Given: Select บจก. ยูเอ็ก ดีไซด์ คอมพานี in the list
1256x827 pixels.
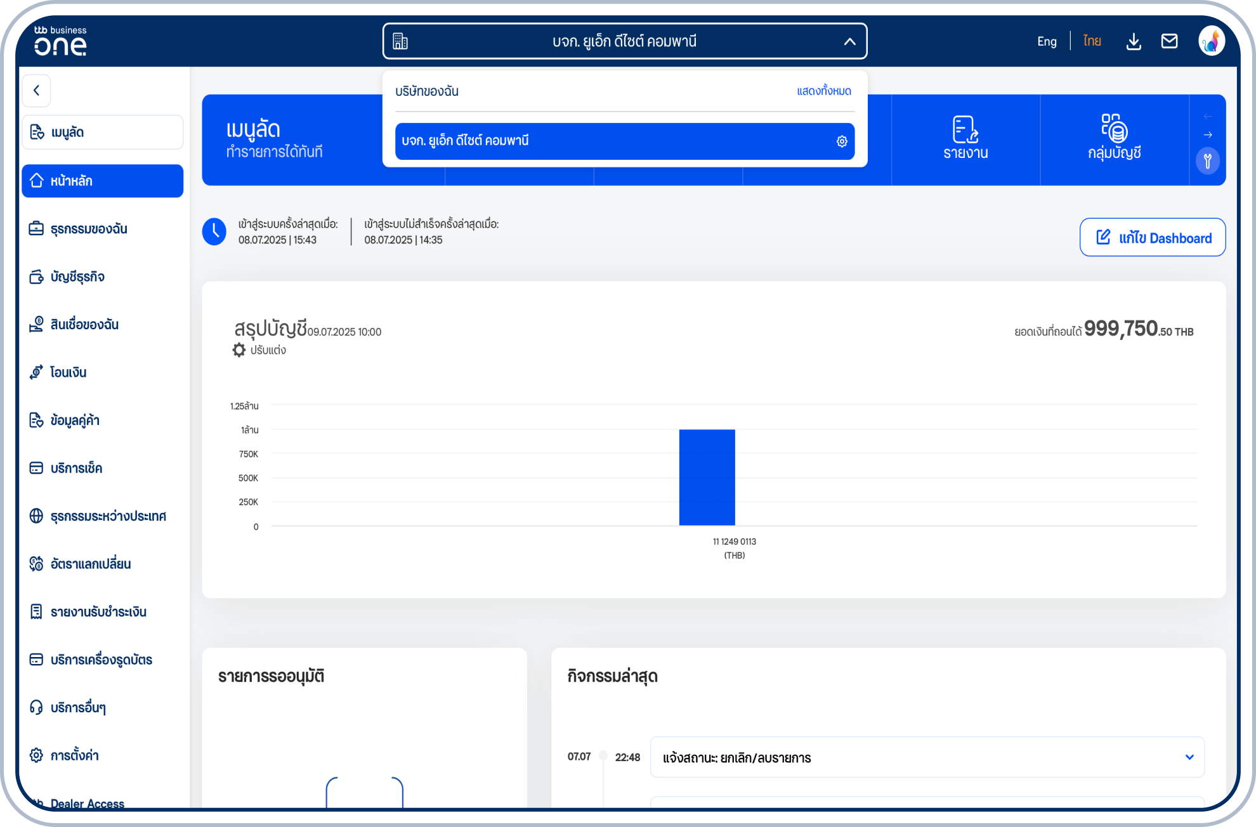Looking at the screenshot, I should [x=609, y=141].
